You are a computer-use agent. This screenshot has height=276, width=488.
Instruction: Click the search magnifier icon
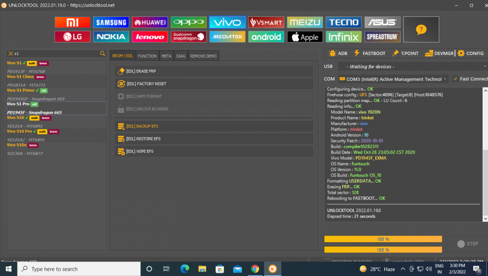point(102,54)
